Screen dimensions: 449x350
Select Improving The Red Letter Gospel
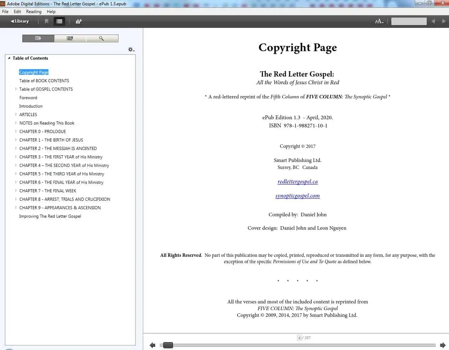[50, 216]
